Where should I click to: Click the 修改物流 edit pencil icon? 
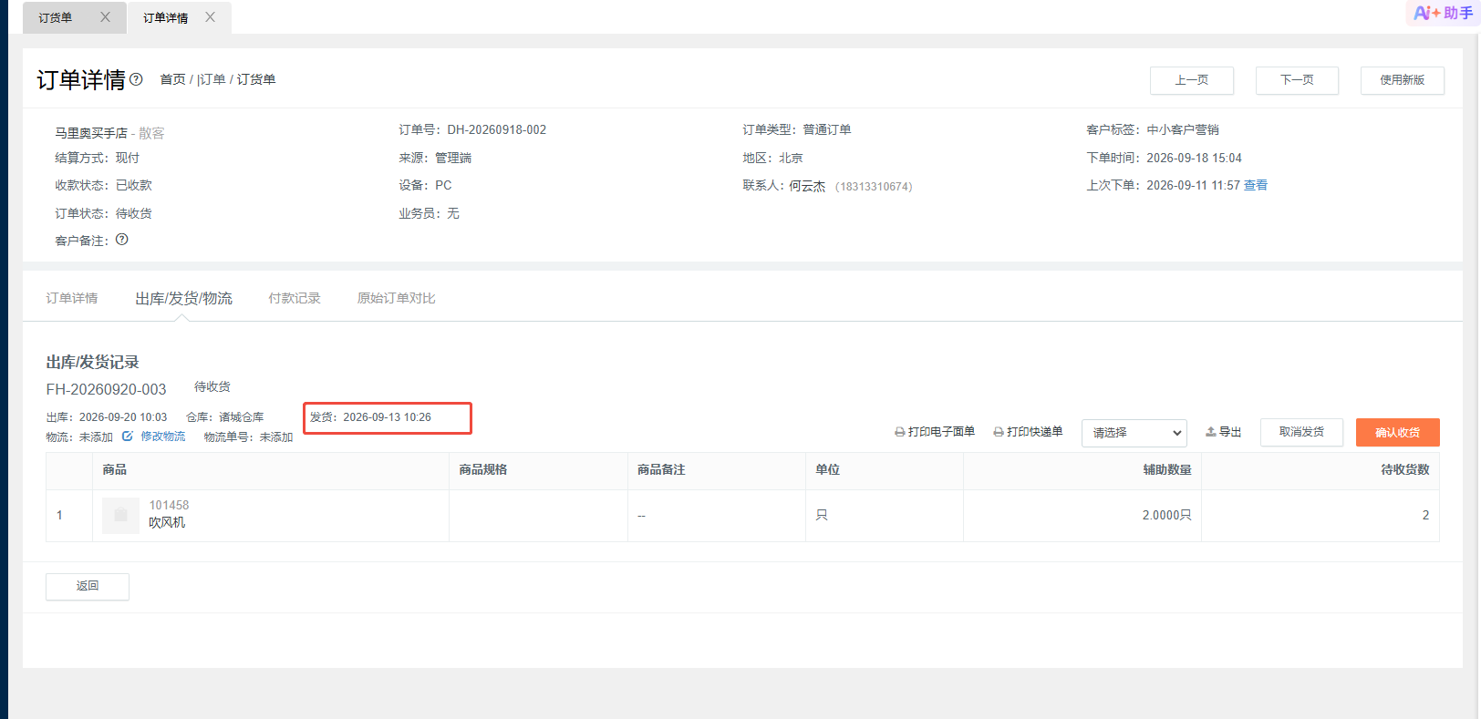128,437
